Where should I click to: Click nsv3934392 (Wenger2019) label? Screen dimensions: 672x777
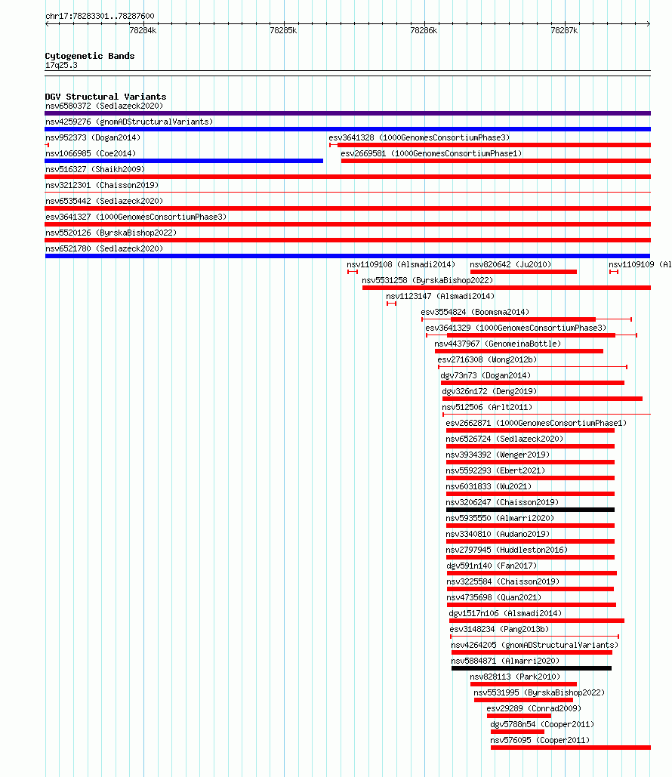point(498,455)
